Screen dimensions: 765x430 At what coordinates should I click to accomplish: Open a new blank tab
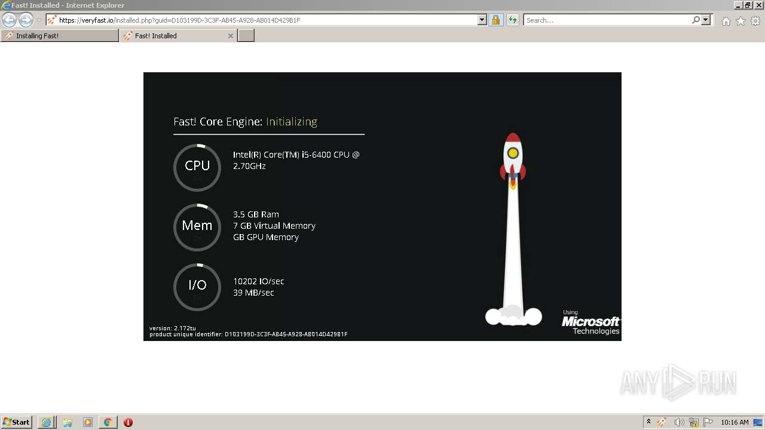[246, 36]
